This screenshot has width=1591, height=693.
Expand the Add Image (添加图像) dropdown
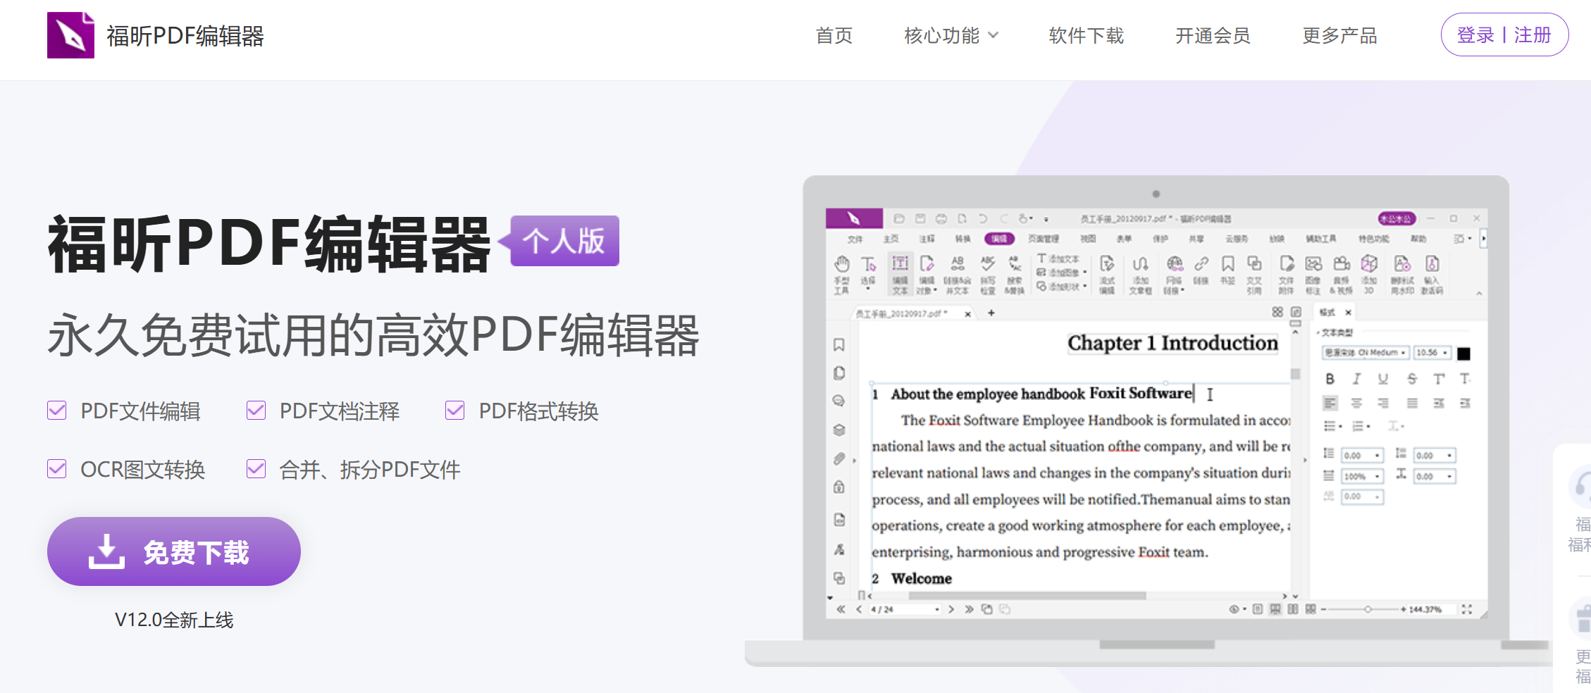[x=1084, y=273]
